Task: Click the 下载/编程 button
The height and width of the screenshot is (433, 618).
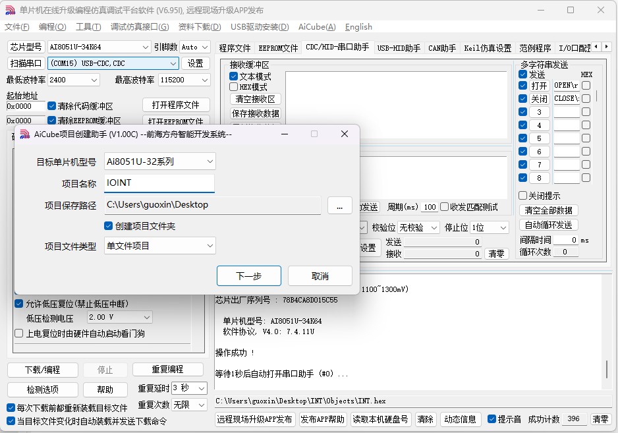Action: 43,370
